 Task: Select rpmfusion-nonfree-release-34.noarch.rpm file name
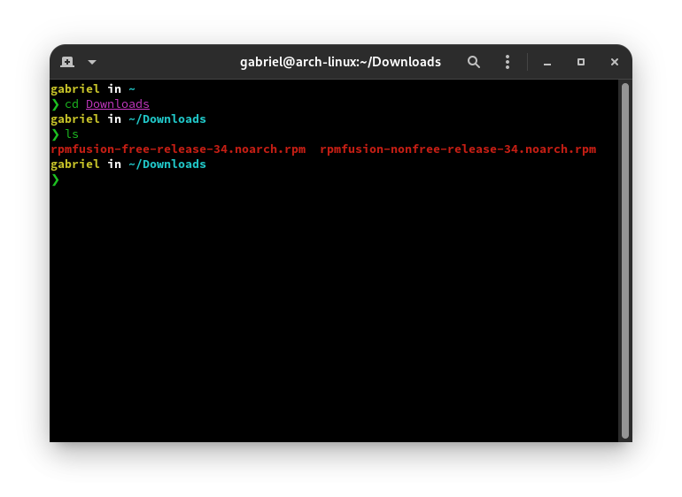pos(457,149)
